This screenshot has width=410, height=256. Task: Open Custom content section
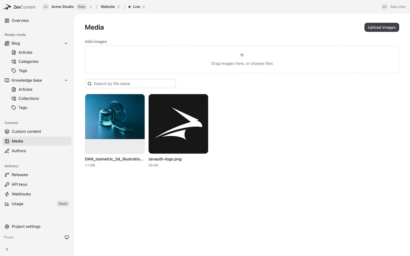pyautogui.click(x=37, y=131)
